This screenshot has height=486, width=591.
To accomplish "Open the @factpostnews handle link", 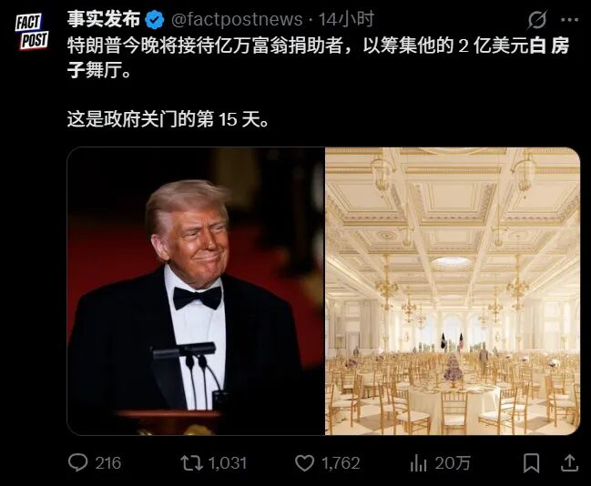I will click(237, 20).
